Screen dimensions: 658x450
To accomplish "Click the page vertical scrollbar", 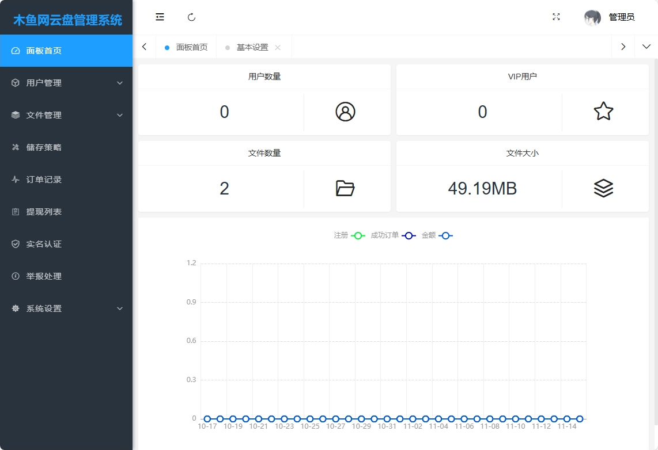I will (656, 241).
